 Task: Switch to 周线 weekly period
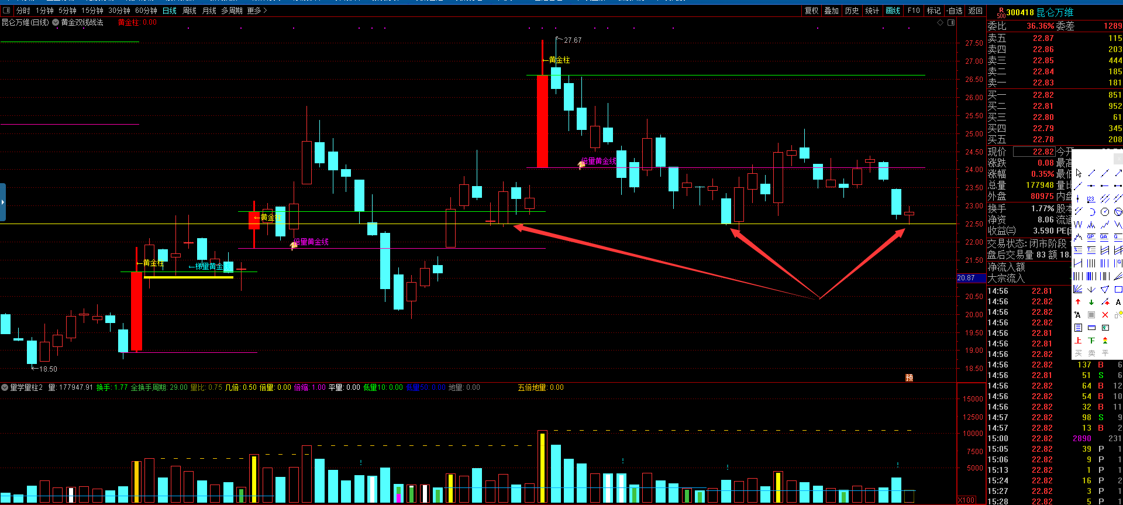pyautogui.click(x=190, y=11)
